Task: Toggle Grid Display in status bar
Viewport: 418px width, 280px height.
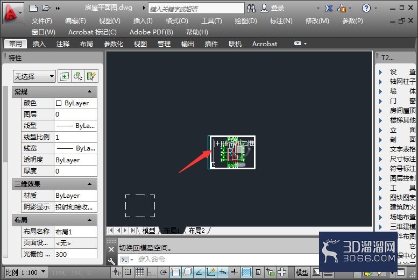Action: coord(140,272)
